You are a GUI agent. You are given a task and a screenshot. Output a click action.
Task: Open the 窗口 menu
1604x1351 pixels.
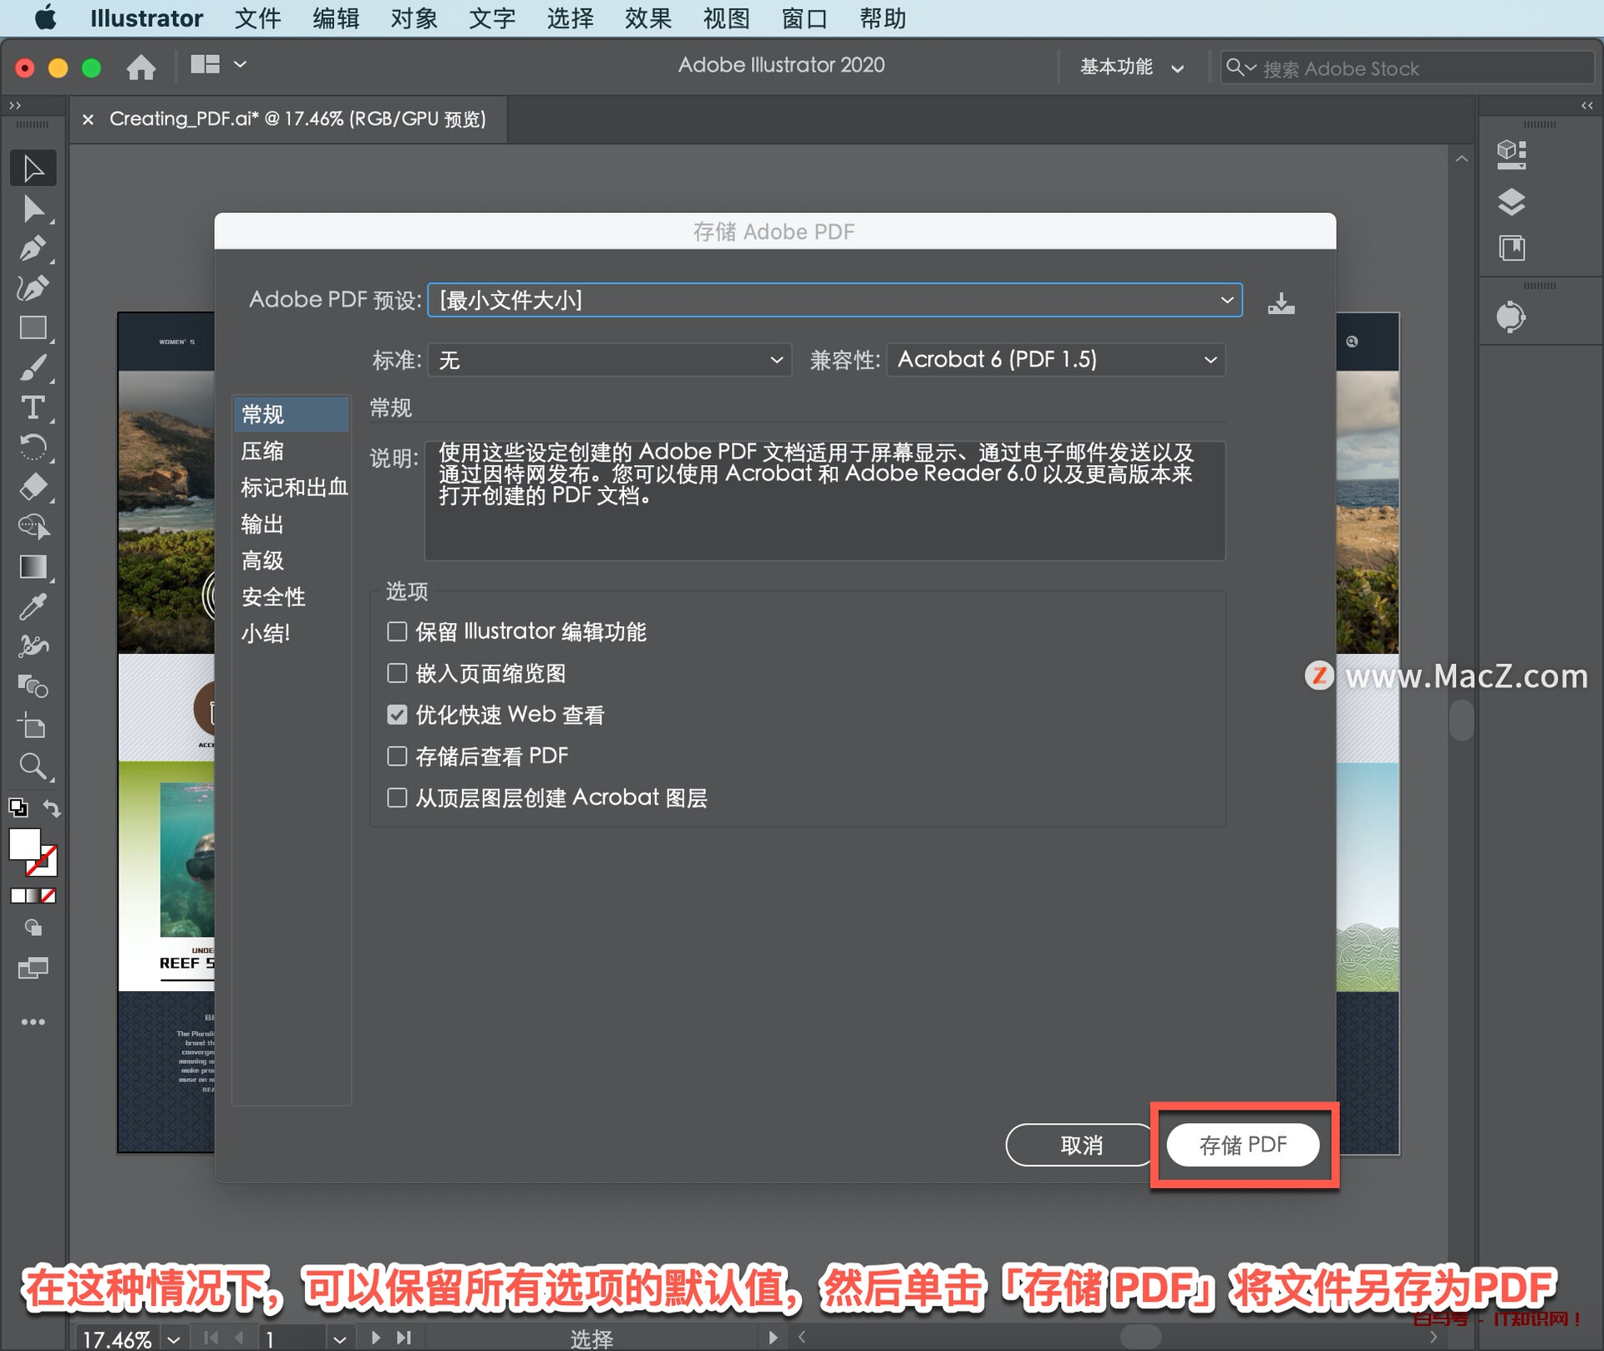tap(805, 18)
